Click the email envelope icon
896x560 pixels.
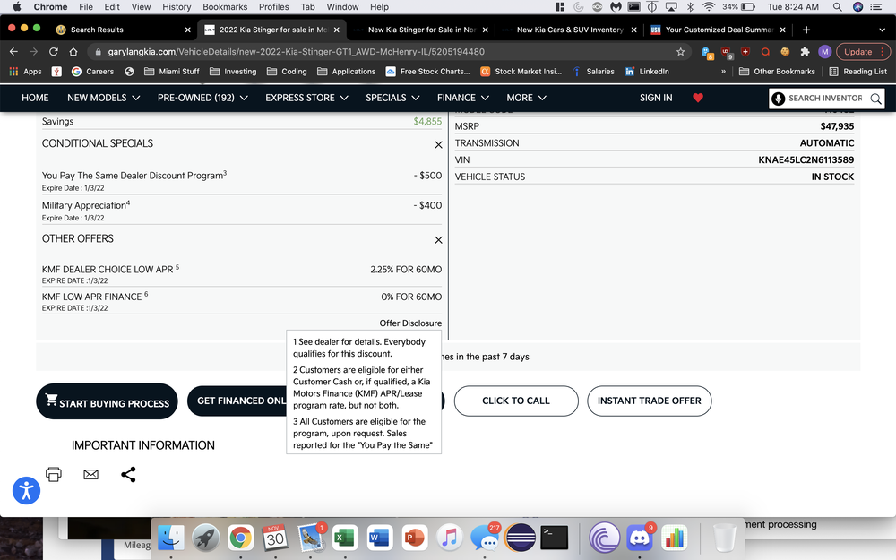click(x=90, y=474)
